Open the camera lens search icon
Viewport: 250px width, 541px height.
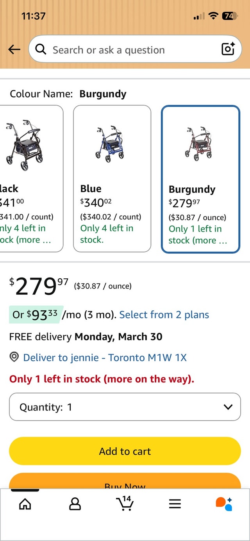228,50
